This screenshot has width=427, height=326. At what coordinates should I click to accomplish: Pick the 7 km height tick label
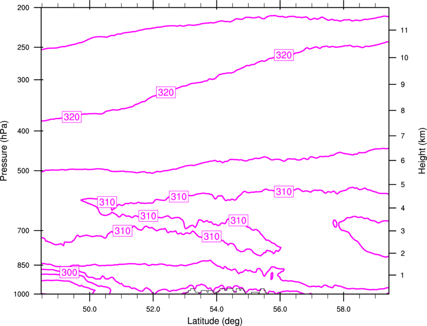[403, 136]
